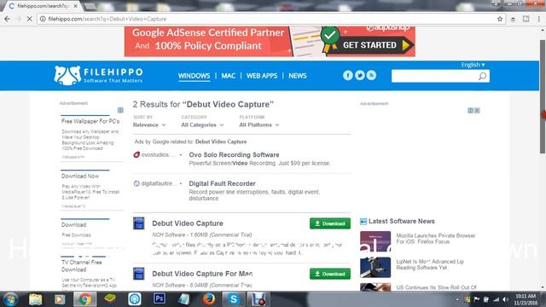Click the site search input field
Screen dimensions: 546x307
tap(434, 76)
